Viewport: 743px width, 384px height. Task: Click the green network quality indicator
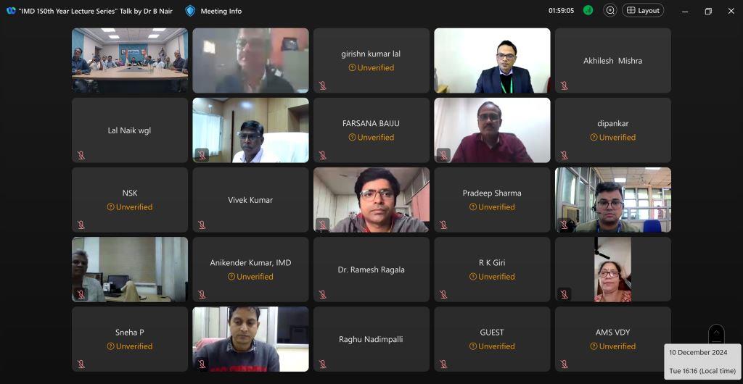click(x=588, y=10)
